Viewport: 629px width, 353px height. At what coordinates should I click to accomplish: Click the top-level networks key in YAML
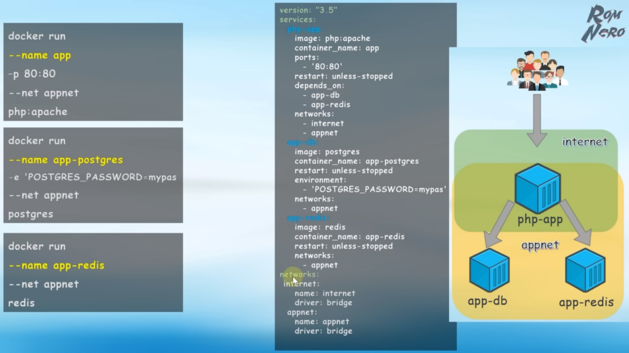[299, 274]
